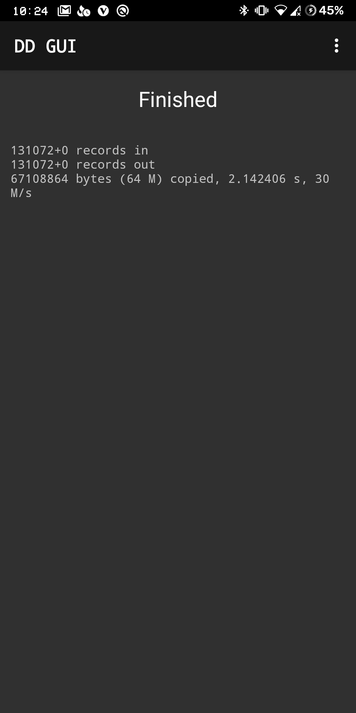Image resolution: width=356 pixels, height=713 pixels.
Task: Tap the 45% battery percentage
Action: tap(331, 11)
